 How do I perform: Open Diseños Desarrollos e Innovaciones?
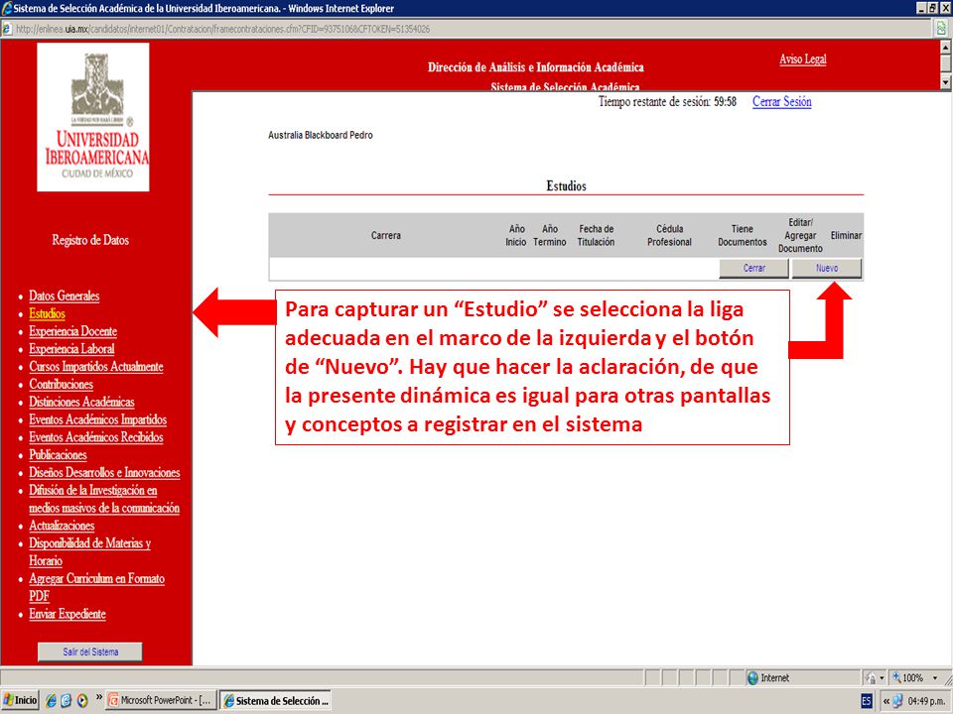tap(104, 472)
